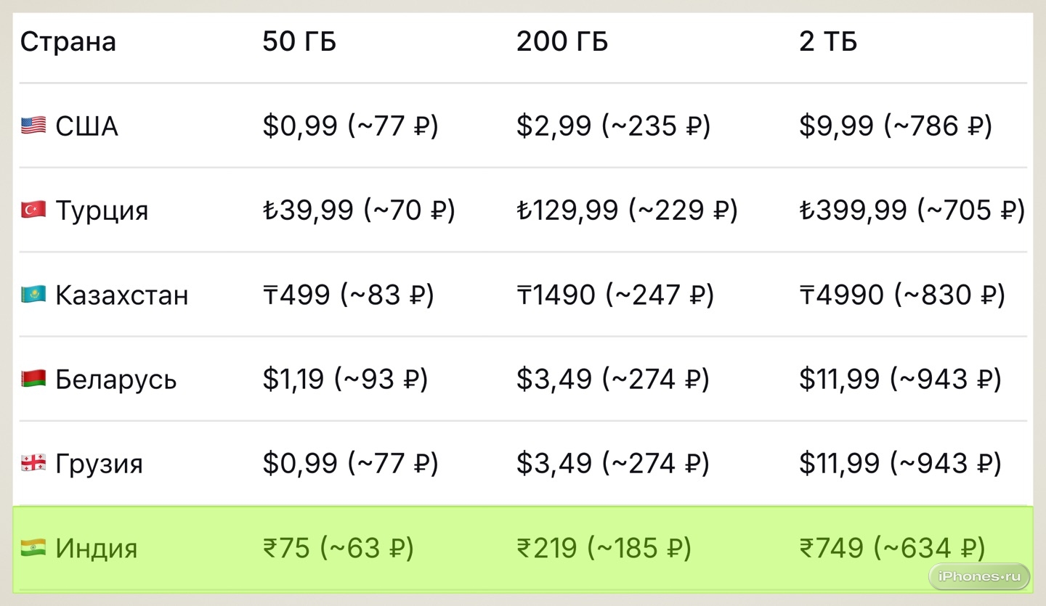
Task: Select the 2 ТБ column header
Action: [828, 41]
